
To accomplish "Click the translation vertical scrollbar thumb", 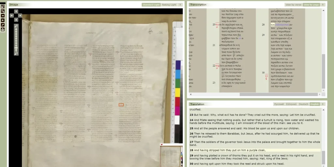I will coord(324,157).
